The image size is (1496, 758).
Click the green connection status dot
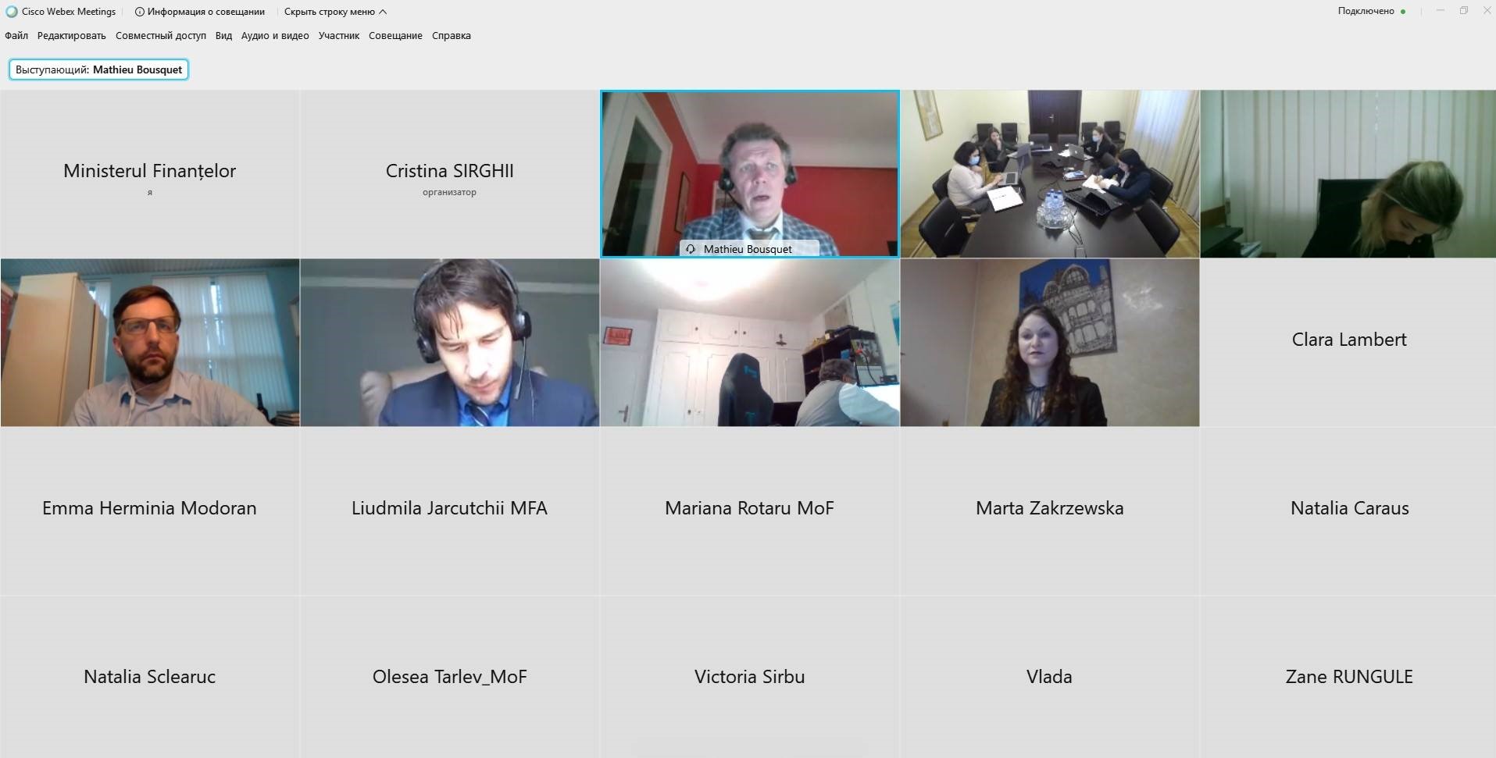point(1403,12)
